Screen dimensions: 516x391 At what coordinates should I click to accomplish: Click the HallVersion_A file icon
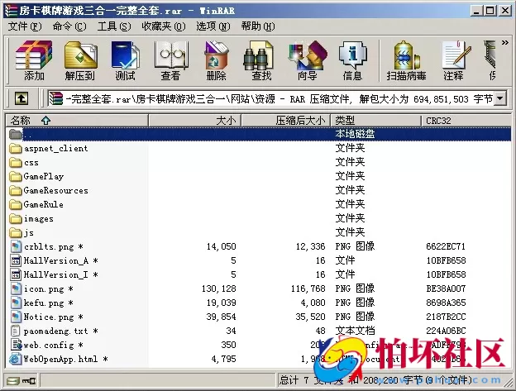[16, 260]
